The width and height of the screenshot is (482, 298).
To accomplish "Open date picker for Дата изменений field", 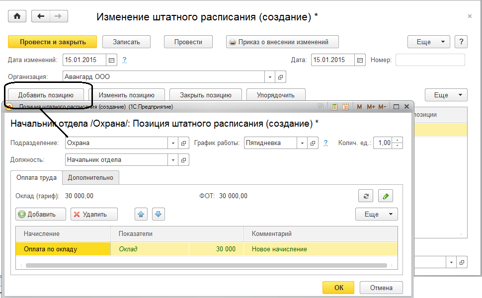I will click(x=111, y=60).
